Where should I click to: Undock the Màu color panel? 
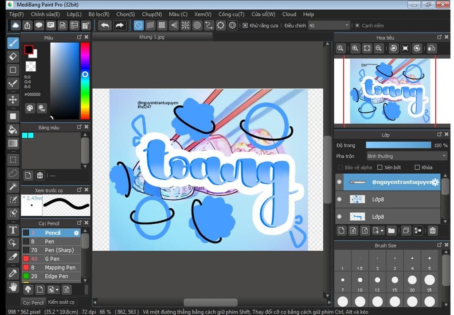79,37
